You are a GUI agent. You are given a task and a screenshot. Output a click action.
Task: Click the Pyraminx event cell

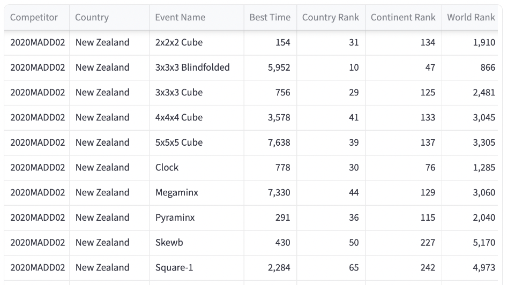pos(175,217)
